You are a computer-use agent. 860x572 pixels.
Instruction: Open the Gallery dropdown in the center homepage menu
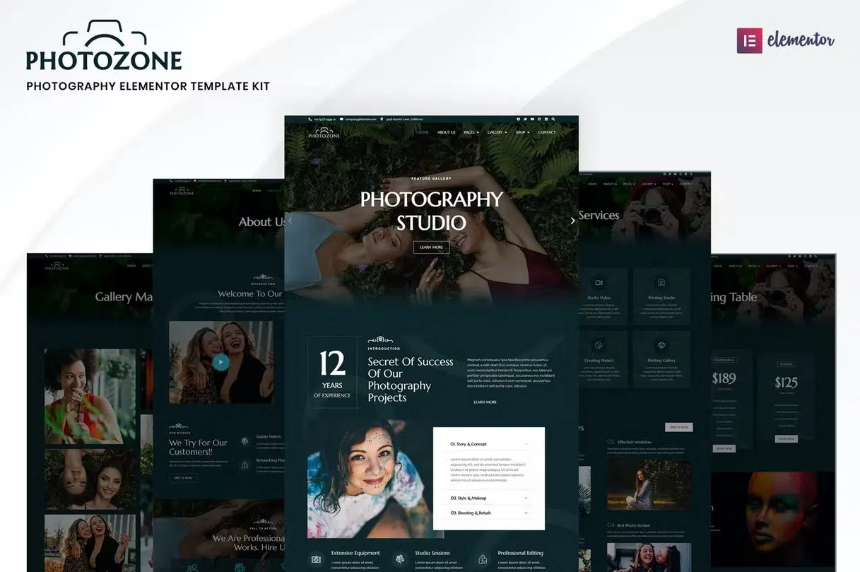tap(497, 132)
